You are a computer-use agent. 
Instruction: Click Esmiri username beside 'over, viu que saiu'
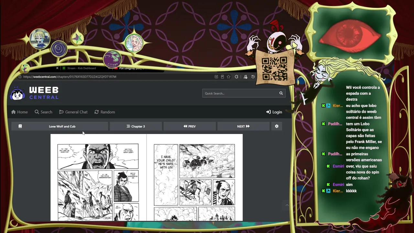[338, 166]
